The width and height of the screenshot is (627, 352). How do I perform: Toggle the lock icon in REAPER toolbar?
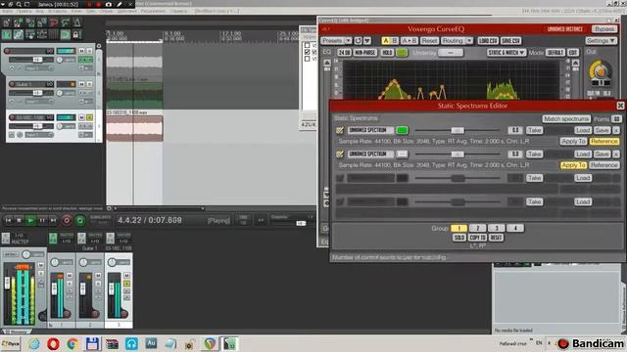76,35
